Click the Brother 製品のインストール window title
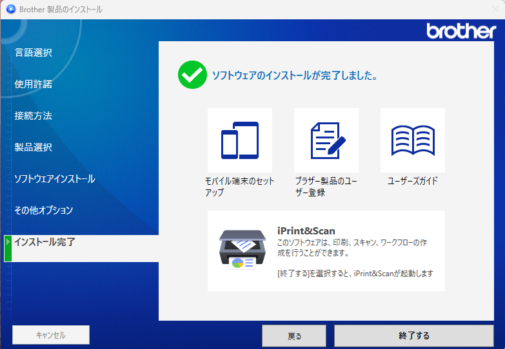The height and width of the screenshot is (349, 505). coord(61,9)
